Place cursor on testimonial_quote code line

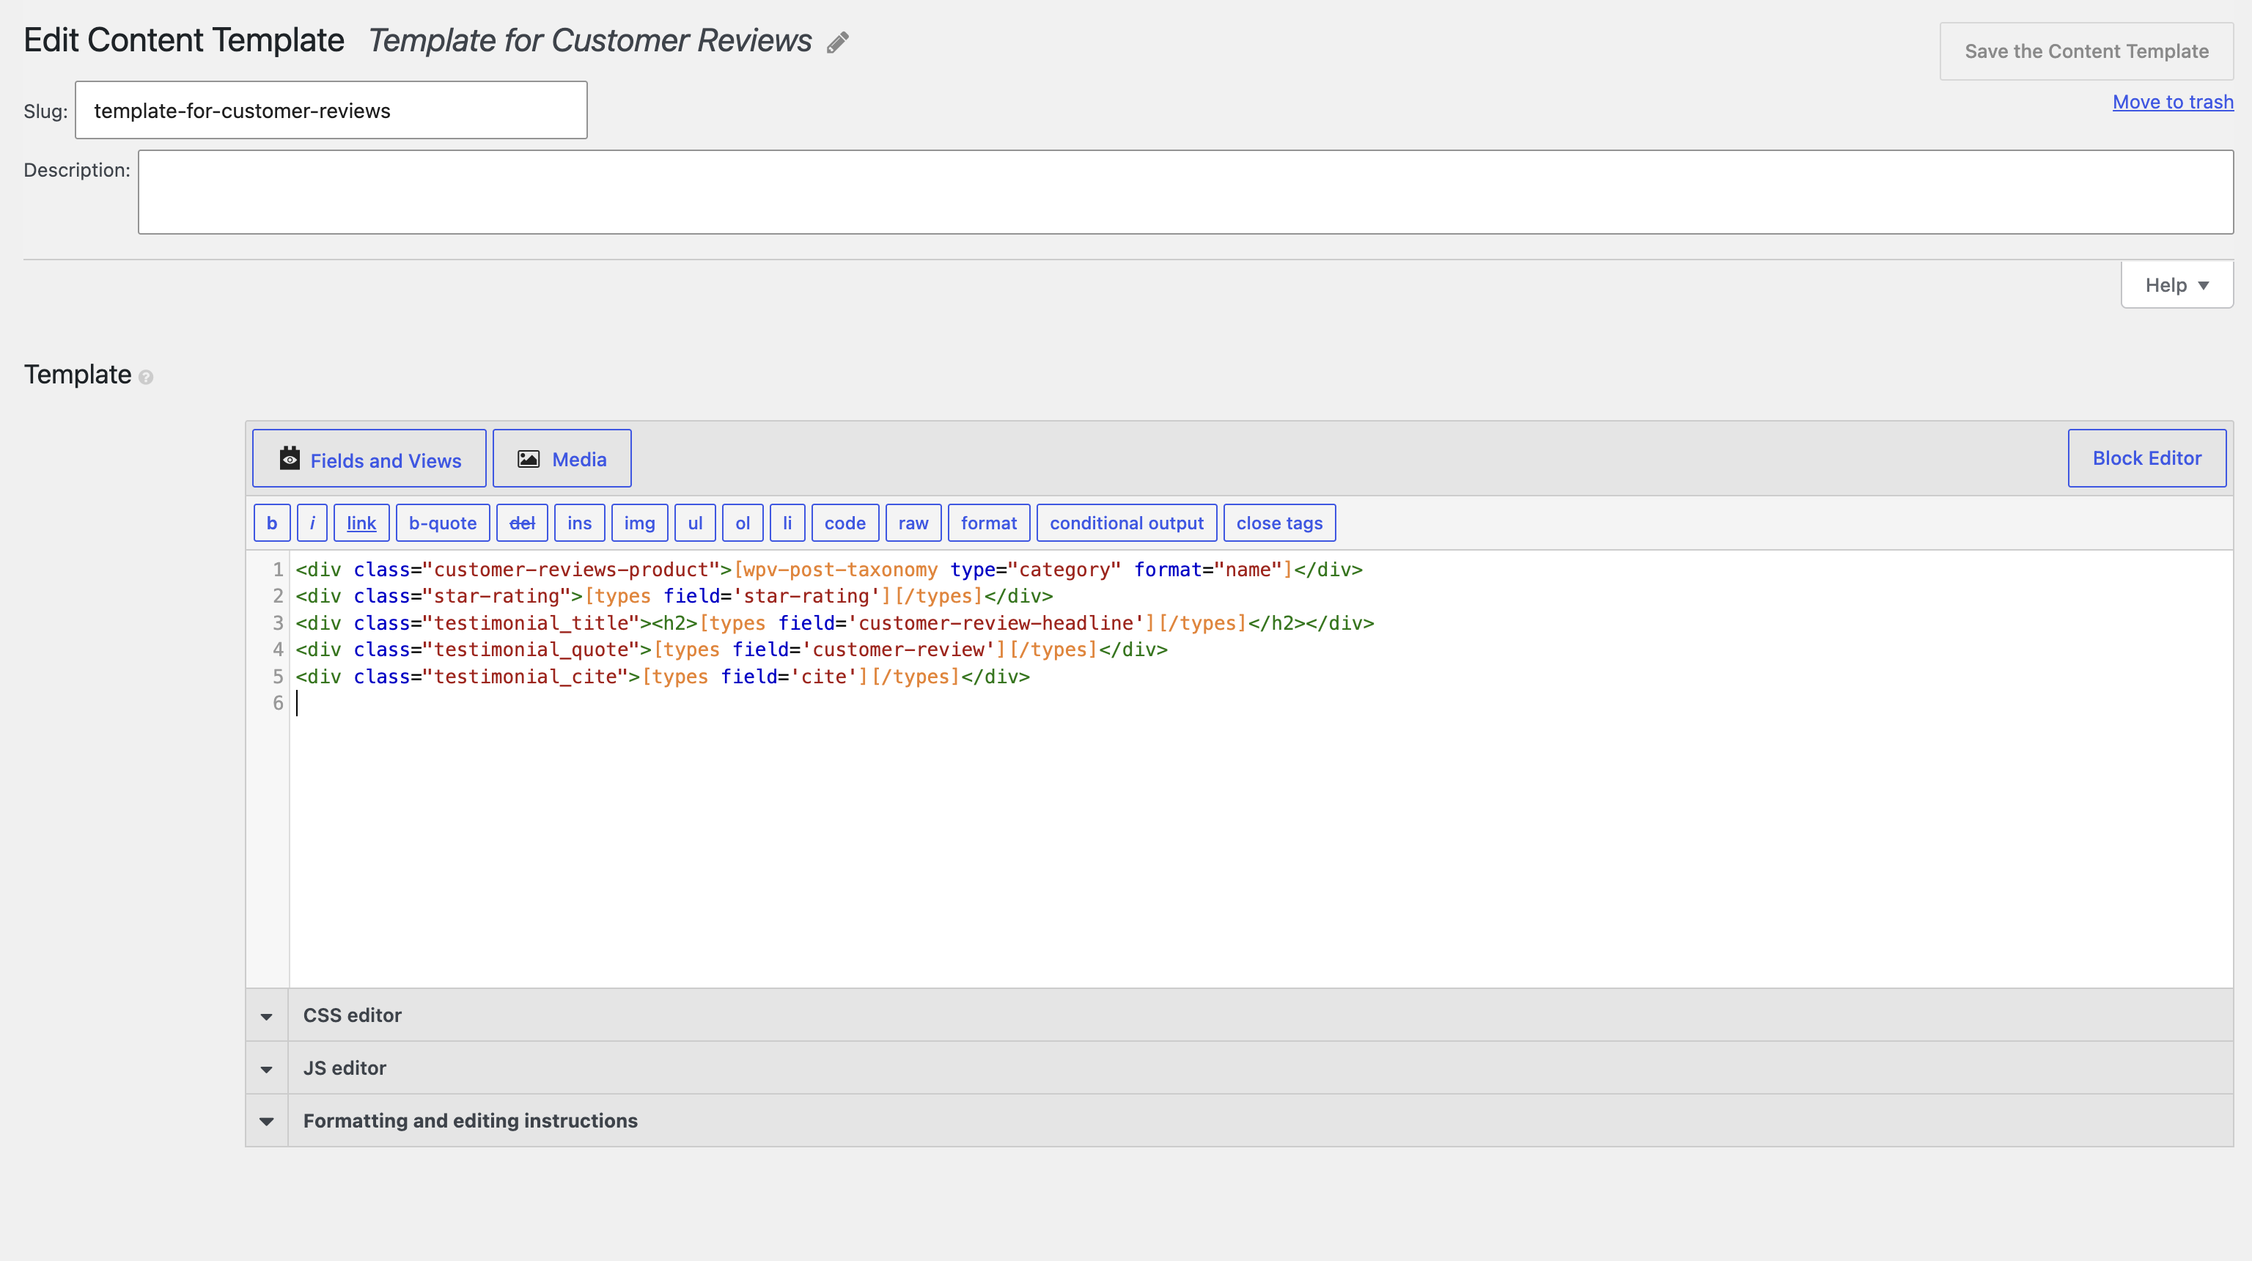pos(732,650)
